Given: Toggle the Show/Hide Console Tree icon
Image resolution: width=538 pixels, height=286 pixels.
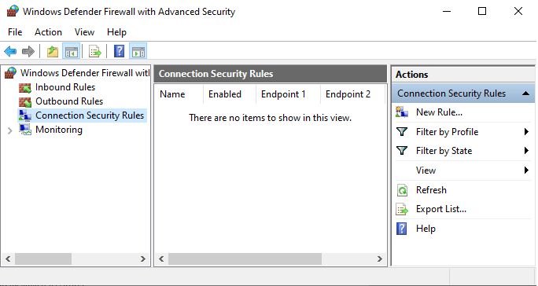Looking at the screenshot, I should pyautogui.click(x=72, y=52).
